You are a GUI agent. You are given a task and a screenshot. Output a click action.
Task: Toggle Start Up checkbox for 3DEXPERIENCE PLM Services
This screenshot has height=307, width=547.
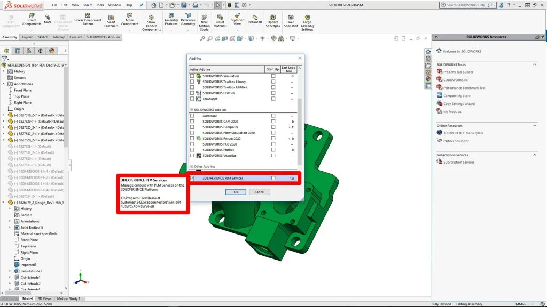(273, 178)
